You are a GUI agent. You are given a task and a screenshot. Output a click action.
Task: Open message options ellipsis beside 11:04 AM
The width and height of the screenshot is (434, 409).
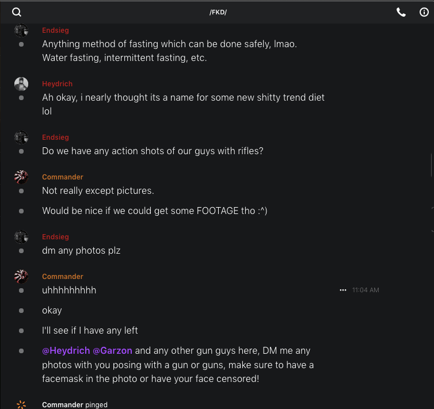(343, 290)
